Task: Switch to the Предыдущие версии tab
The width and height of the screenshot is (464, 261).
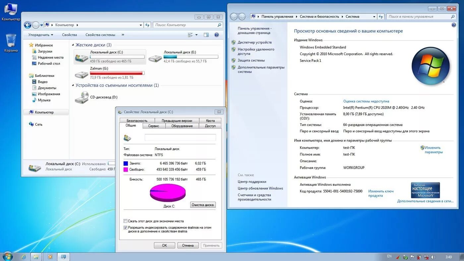Action: coord(177,121)
